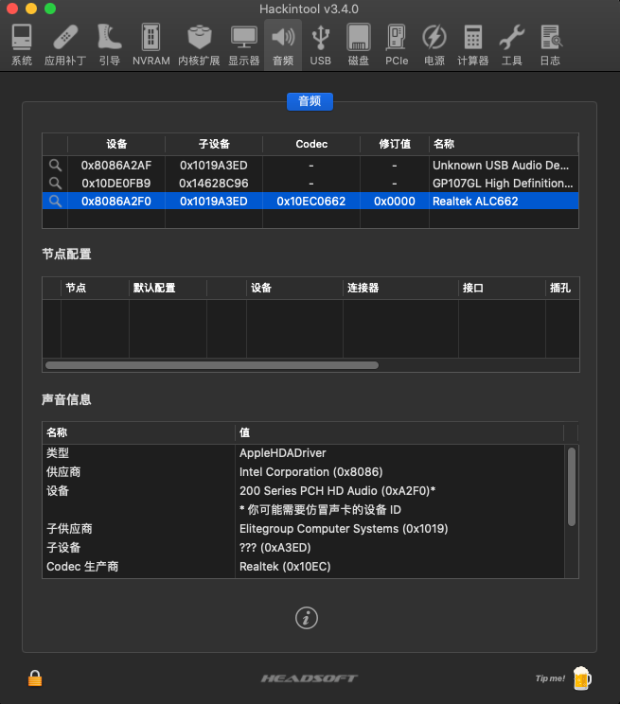Click the 值 column header in the sound info table
Viewport: 620px width, 704px height.
point(399,432)
